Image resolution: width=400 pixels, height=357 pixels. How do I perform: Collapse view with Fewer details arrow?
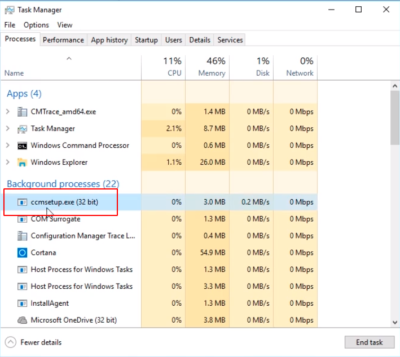click(11, 342)
